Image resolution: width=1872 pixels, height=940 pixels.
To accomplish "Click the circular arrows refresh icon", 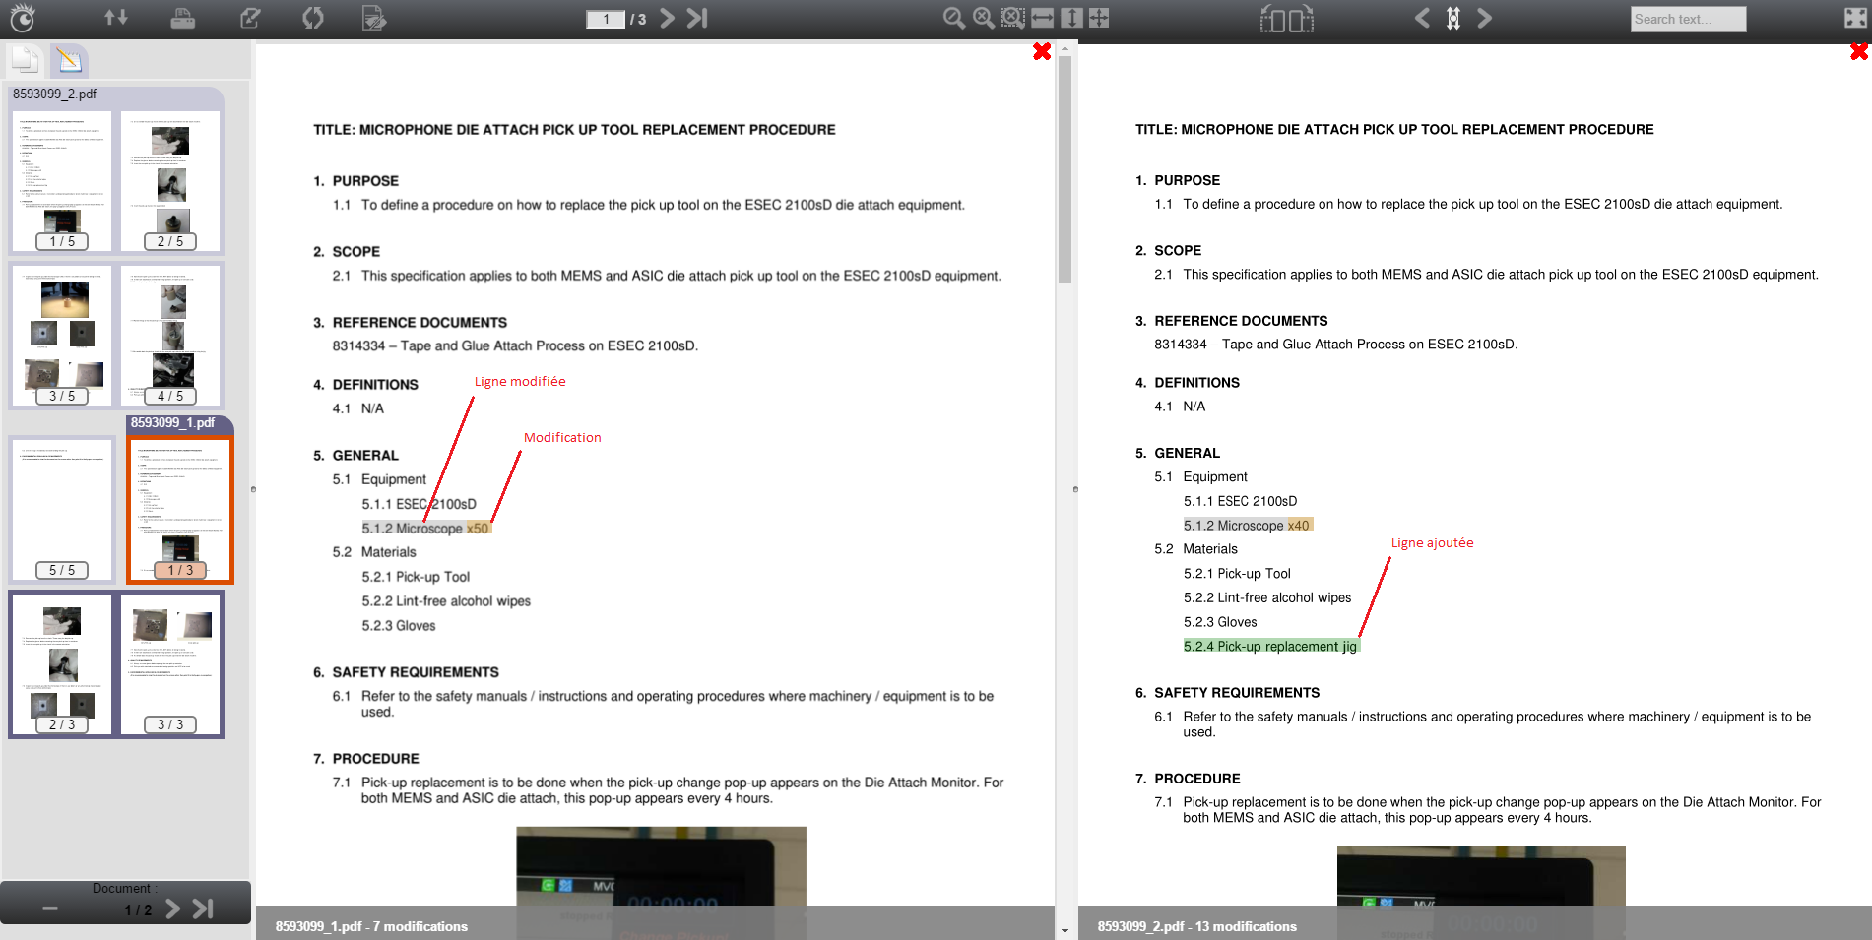I will click(312, 18).
